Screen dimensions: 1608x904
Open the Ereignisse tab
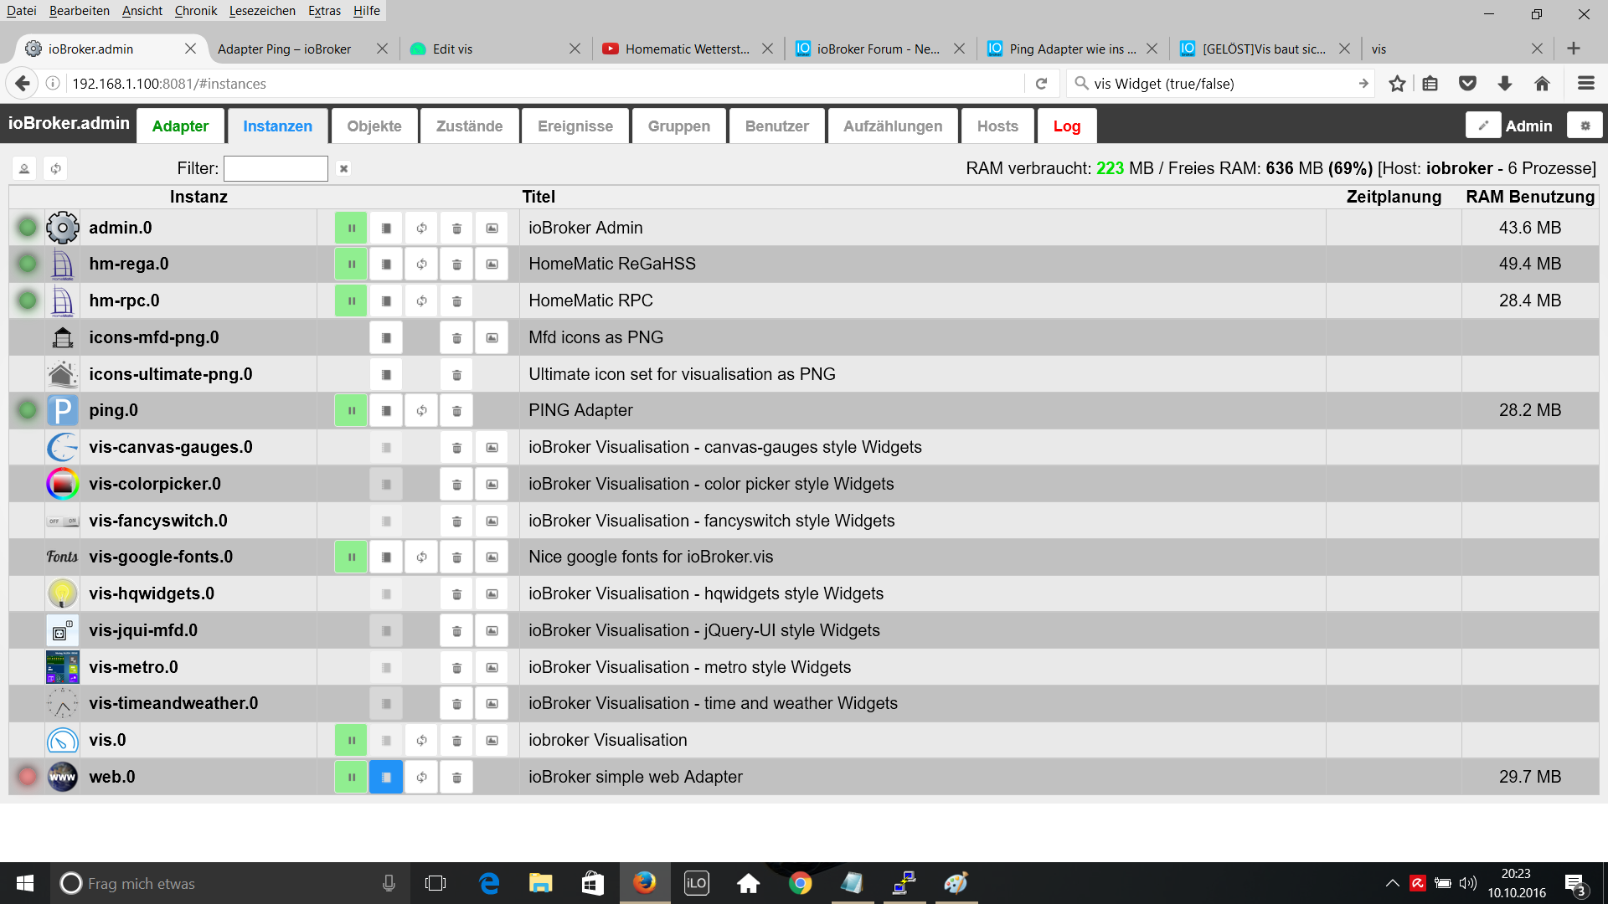(575, 126)
